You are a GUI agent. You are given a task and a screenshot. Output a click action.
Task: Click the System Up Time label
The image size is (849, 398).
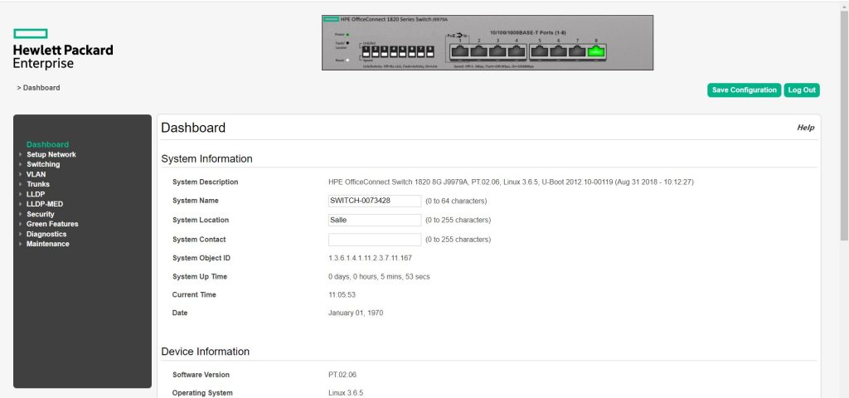(x=200, y=277)
